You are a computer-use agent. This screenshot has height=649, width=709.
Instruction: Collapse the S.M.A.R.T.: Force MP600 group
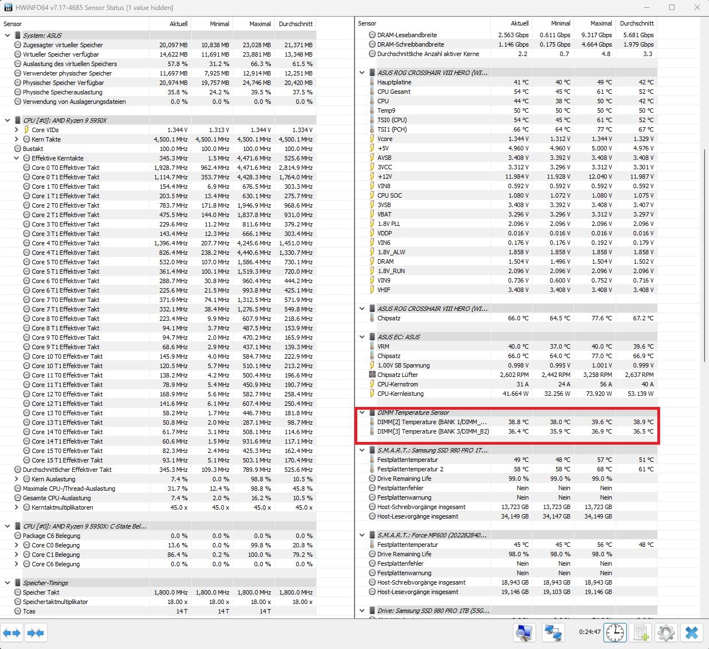pyautogui.click(x=362, y=535)
